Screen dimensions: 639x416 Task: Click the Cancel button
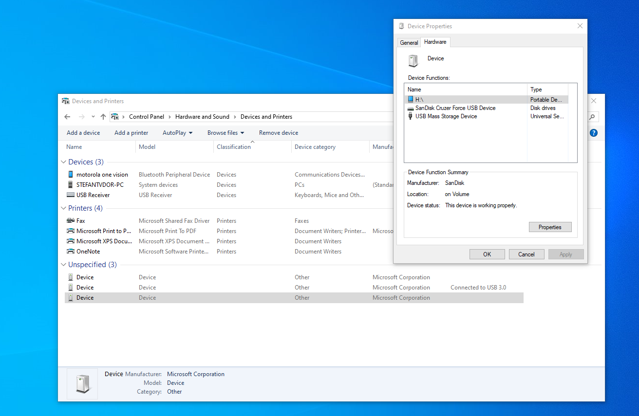click(526, 254)
